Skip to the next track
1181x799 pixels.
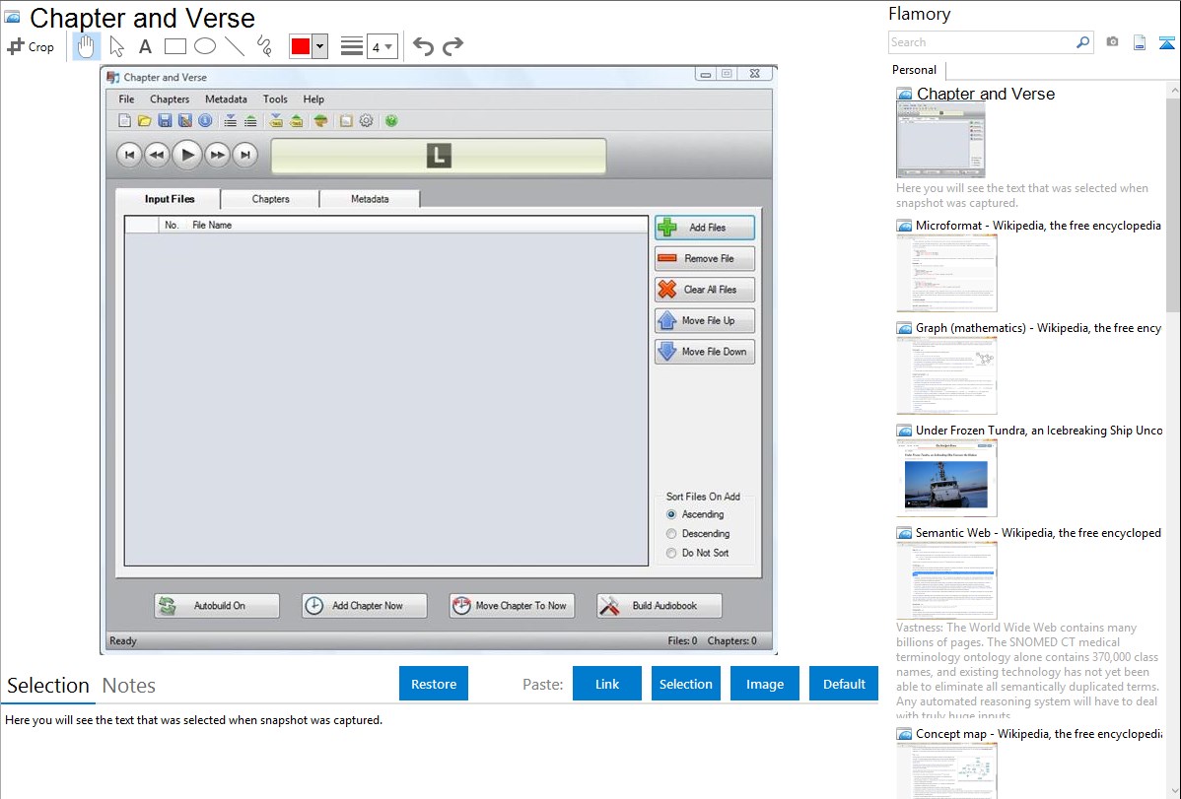pyautogui.click(x=244, y=155)
